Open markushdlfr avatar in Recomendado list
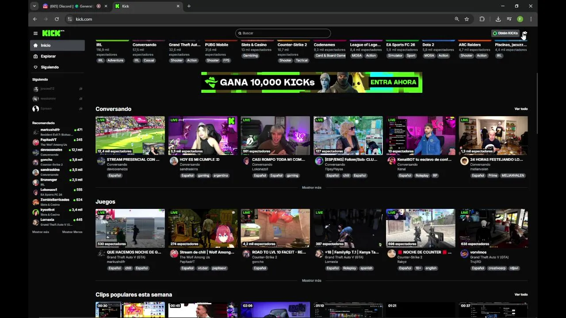Screen dimensions: 566x318 35,132
